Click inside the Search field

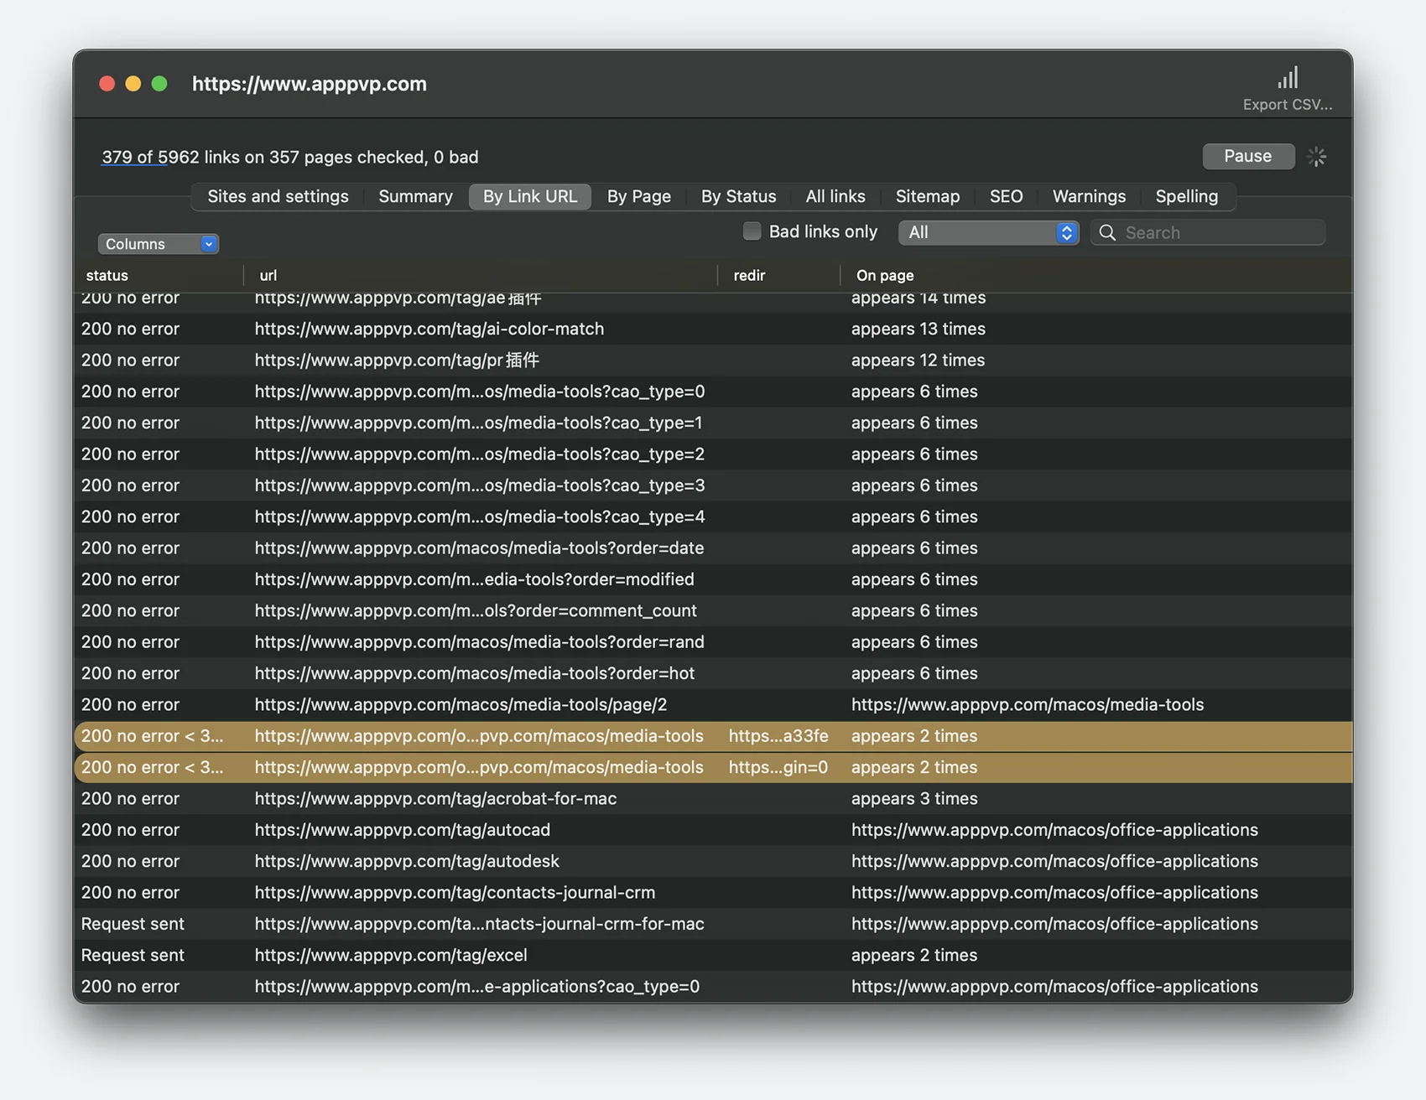1208,232
